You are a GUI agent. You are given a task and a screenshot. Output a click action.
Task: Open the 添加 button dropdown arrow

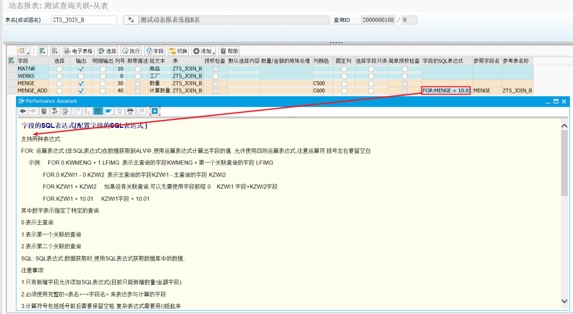(214, 53)
